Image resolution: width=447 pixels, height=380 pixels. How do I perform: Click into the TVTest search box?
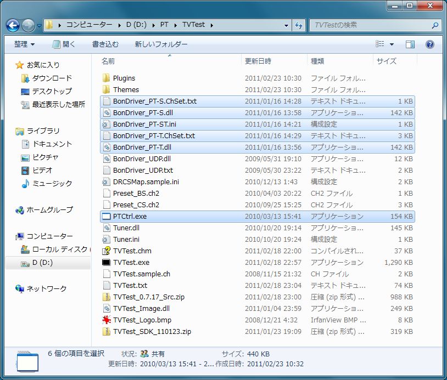pyautogui.click(x=371, y=25)
